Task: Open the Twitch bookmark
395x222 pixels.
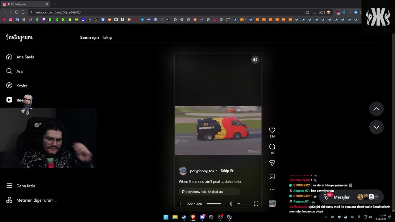Action: click(x=44, y=19)
